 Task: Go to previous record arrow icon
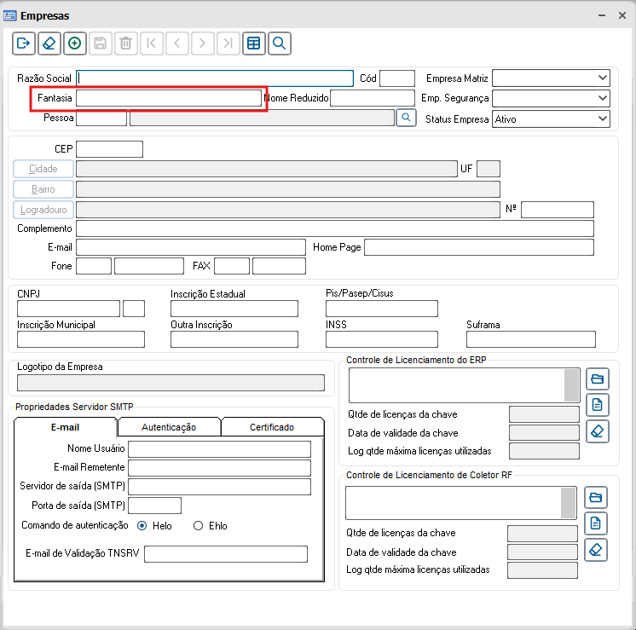176,43
